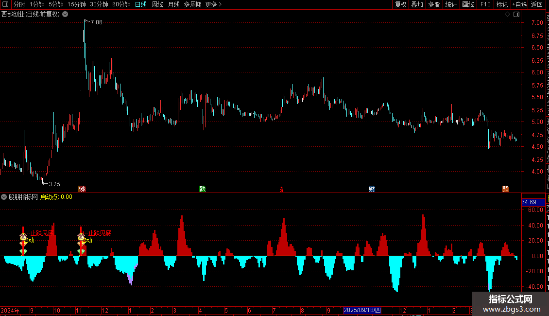Expand the 股朋指标网 indicator dropdown arrow
Viewport: 549px width, 316px height.
(4, 197)
